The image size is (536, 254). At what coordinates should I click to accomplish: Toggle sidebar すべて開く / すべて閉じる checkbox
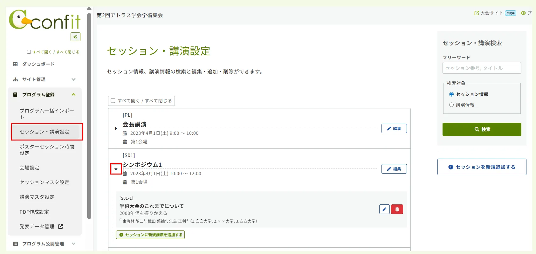coord(29,52)
